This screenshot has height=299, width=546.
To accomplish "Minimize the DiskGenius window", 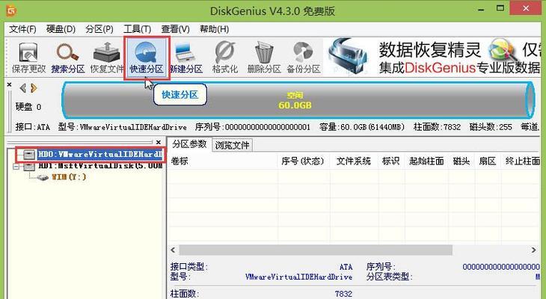I will tap(482, 9).
